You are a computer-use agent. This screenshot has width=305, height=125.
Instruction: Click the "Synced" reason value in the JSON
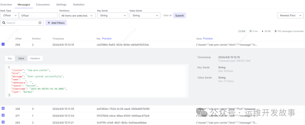click(30, 86)
